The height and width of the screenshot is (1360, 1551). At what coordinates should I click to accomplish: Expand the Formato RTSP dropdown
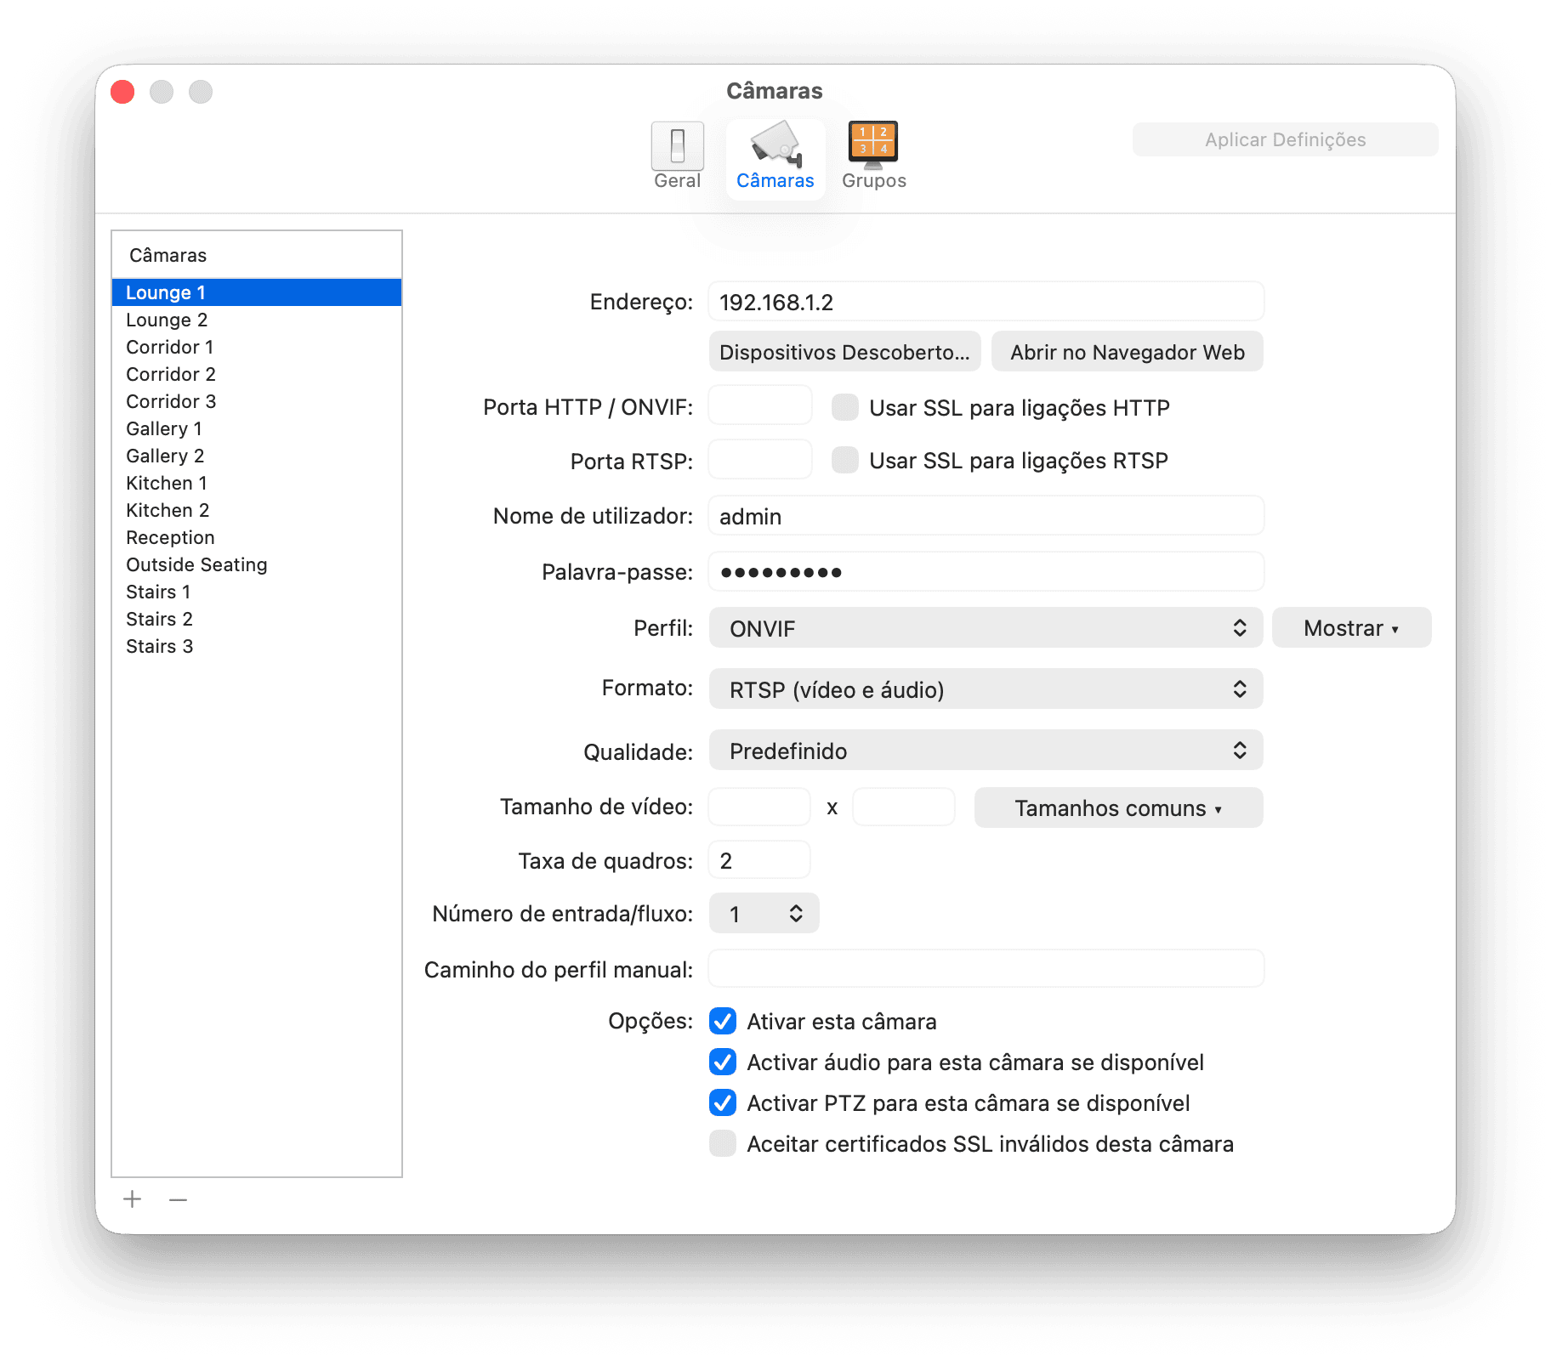(986, 689)
